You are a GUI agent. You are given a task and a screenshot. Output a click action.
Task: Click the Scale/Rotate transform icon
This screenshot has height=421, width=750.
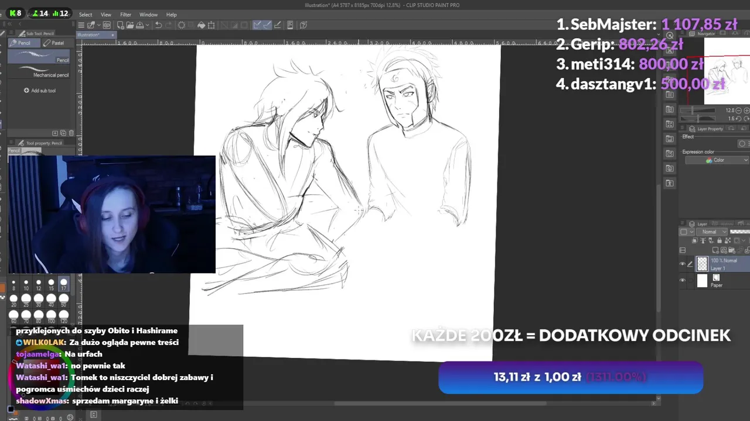pyautogui.click(x=211, y=25)
